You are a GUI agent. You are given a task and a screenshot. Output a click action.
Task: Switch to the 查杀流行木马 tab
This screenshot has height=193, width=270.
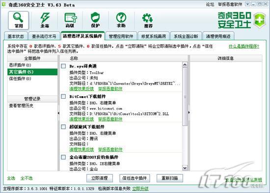44,36
